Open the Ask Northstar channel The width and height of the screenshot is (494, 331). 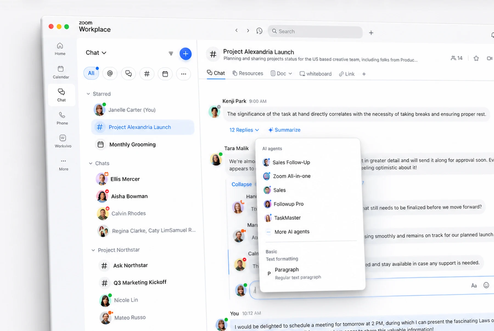point(147,265)
